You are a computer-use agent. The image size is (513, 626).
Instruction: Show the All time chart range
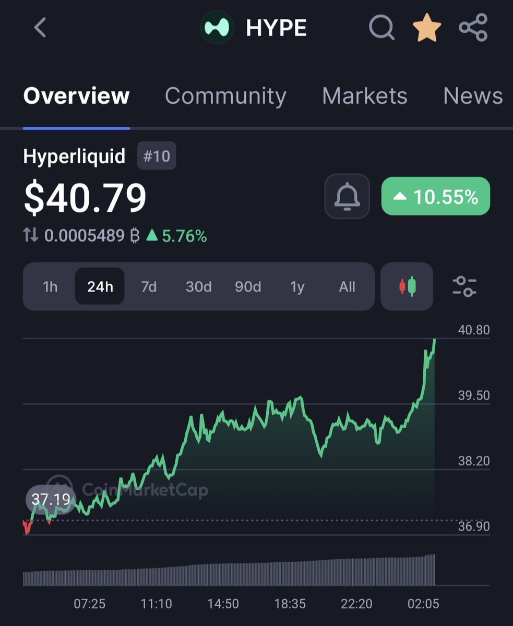[x=347, y=286]
